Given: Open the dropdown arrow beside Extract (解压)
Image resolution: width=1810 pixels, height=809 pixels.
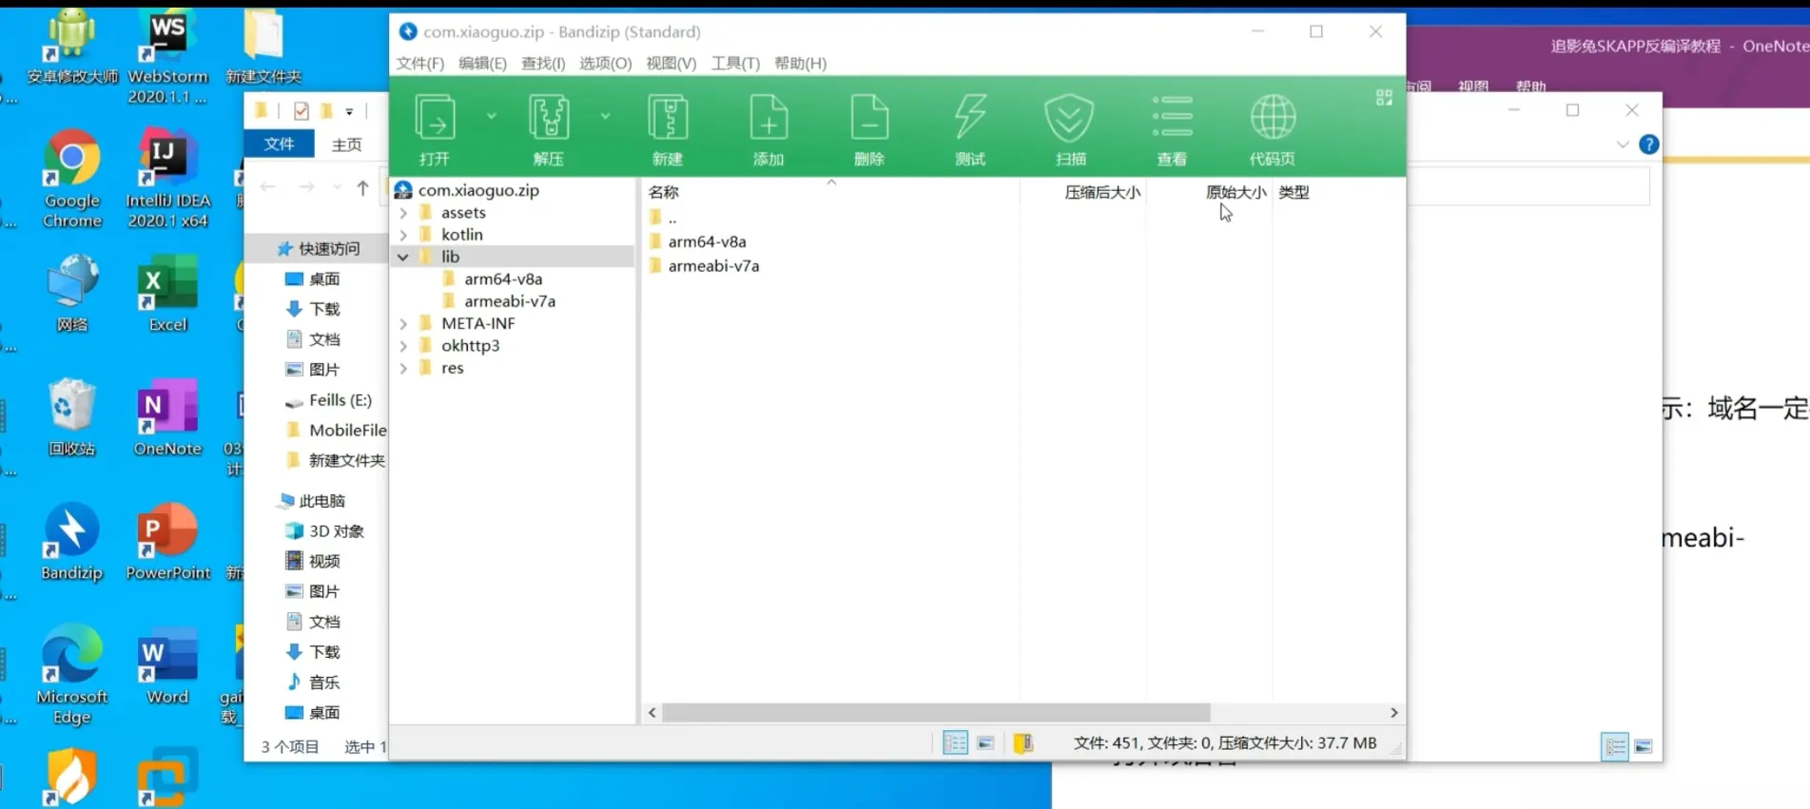Looking at the screenshot, I should [x=605, y=116].
